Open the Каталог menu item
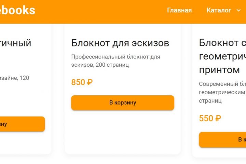 coord(219,10)
